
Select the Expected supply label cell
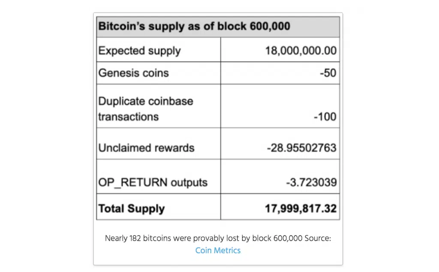[x=159, y=50]
